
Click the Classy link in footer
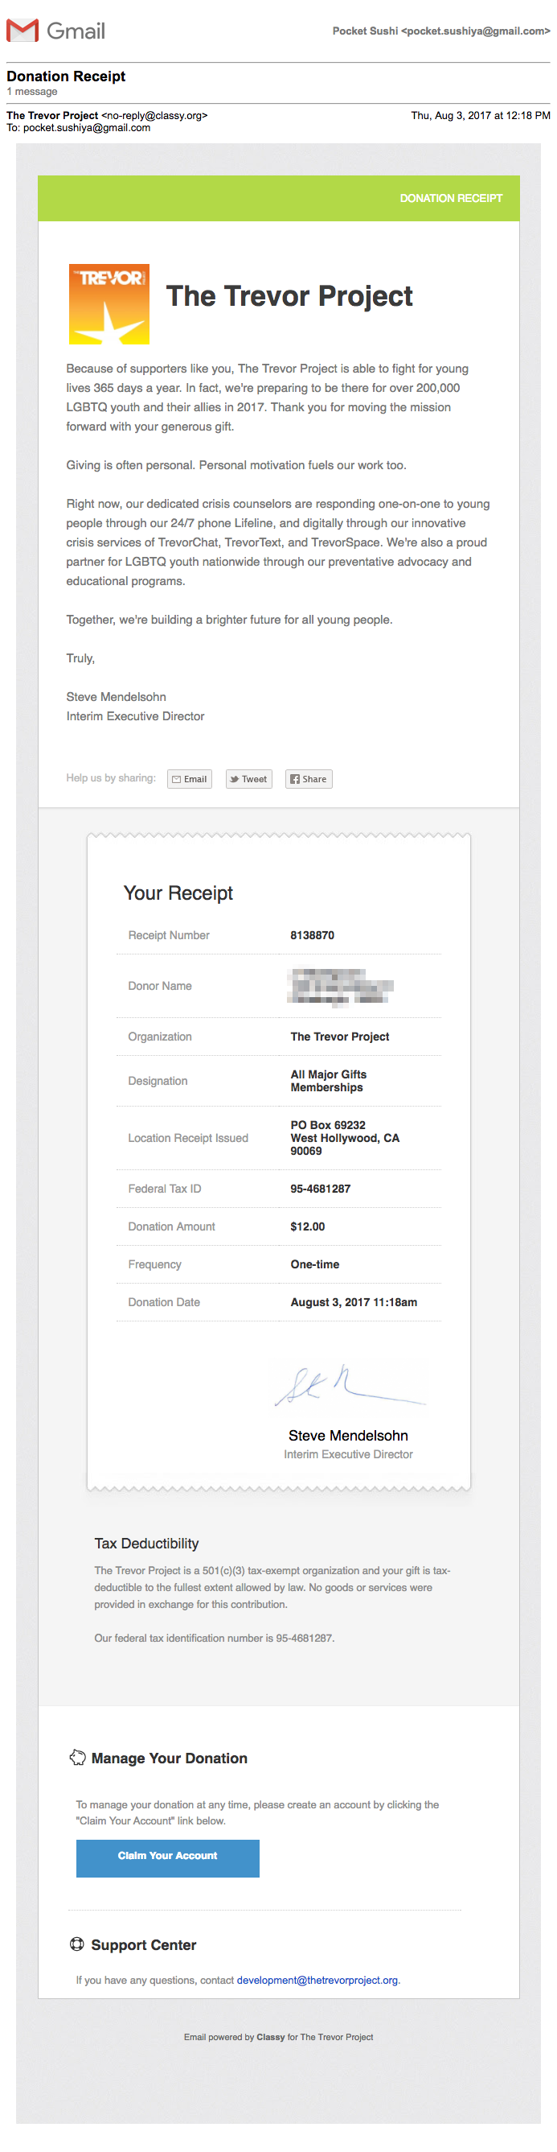point(271,2037)
